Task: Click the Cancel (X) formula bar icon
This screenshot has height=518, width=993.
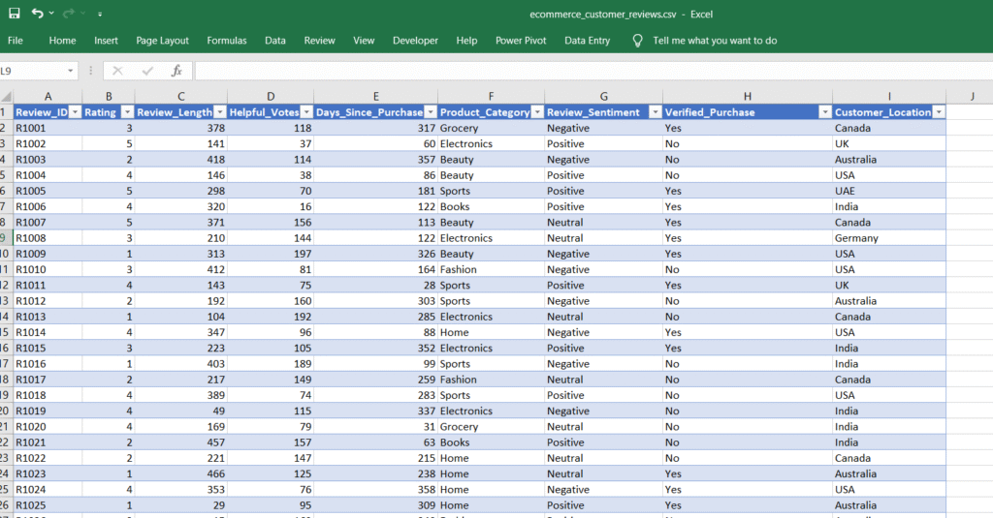Action: pos(117,71)
